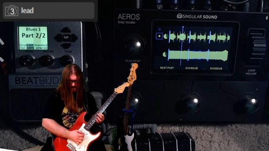Click the BeatBuddy Tempo knob
This screenshot has height=151, width=269.
click(x=67, y=60)
